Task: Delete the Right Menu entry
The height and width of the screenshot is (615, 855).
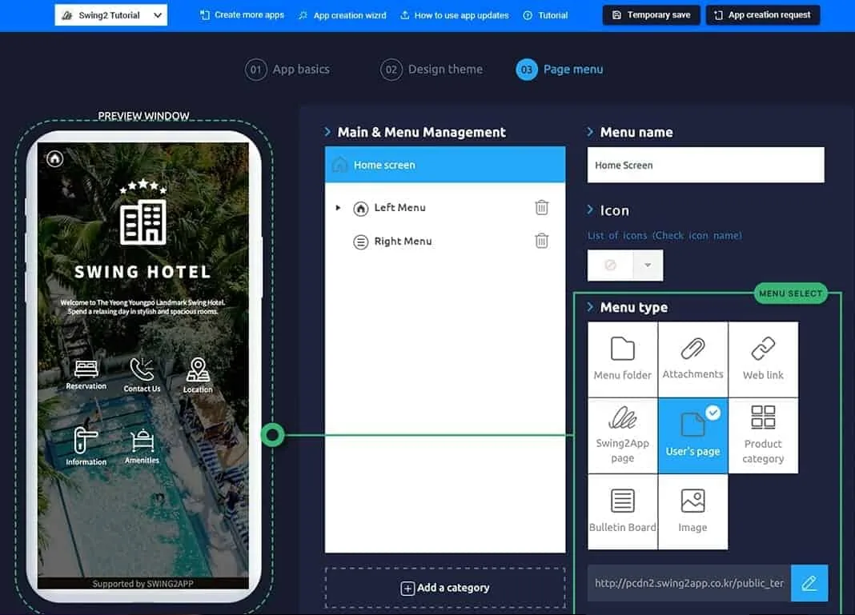Action: [x=542, y=242]
